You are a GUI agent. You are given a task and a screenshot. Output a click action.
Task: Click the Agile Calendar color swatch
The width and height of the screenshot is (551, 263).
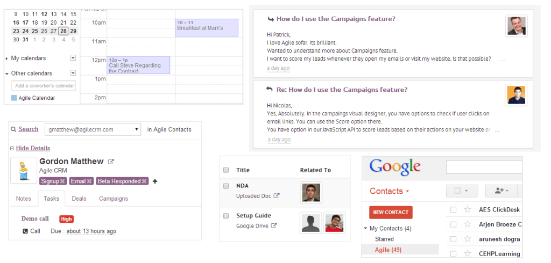coord(14,98)
